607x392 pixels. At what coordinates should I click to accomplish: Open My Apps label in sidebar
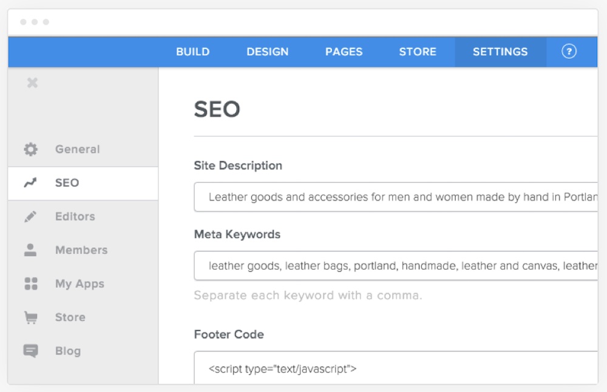pos(80,284)
